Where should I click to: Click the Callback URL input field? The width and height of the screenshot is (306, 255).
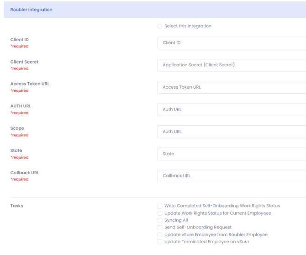click(x=232, y=176)
